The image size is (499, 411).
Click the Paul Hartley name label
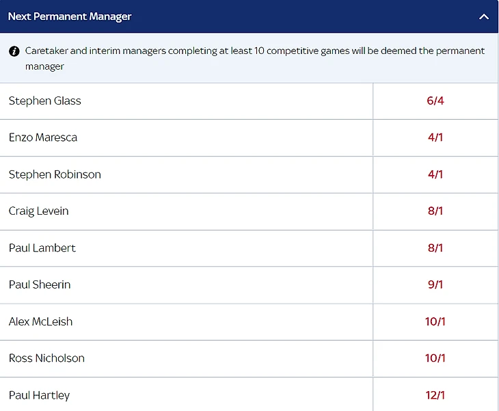click(40, 395)
